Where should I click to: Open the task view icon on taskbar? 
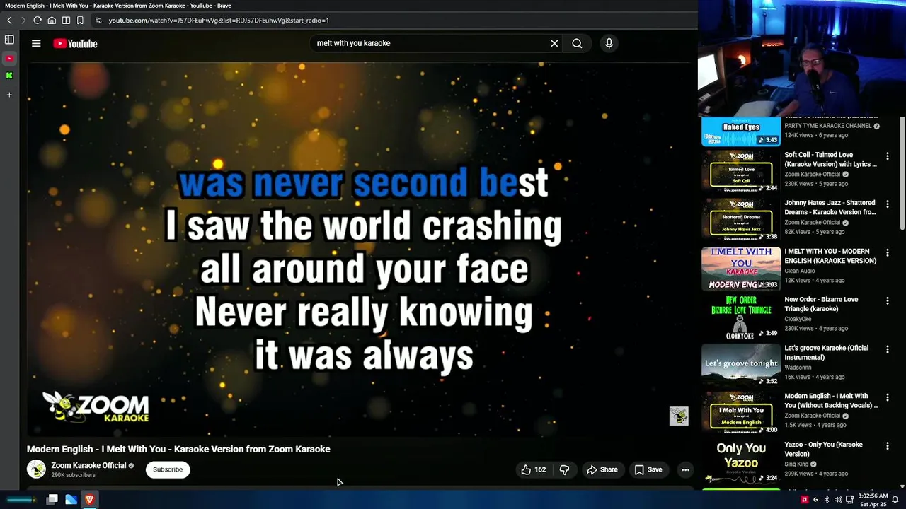pyautogui.click(x=52, y=500)
